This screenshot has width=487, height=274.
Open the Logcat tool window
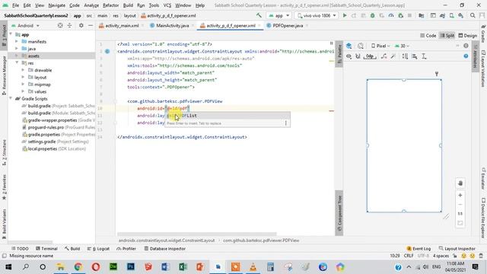click(x=98, y=249)
